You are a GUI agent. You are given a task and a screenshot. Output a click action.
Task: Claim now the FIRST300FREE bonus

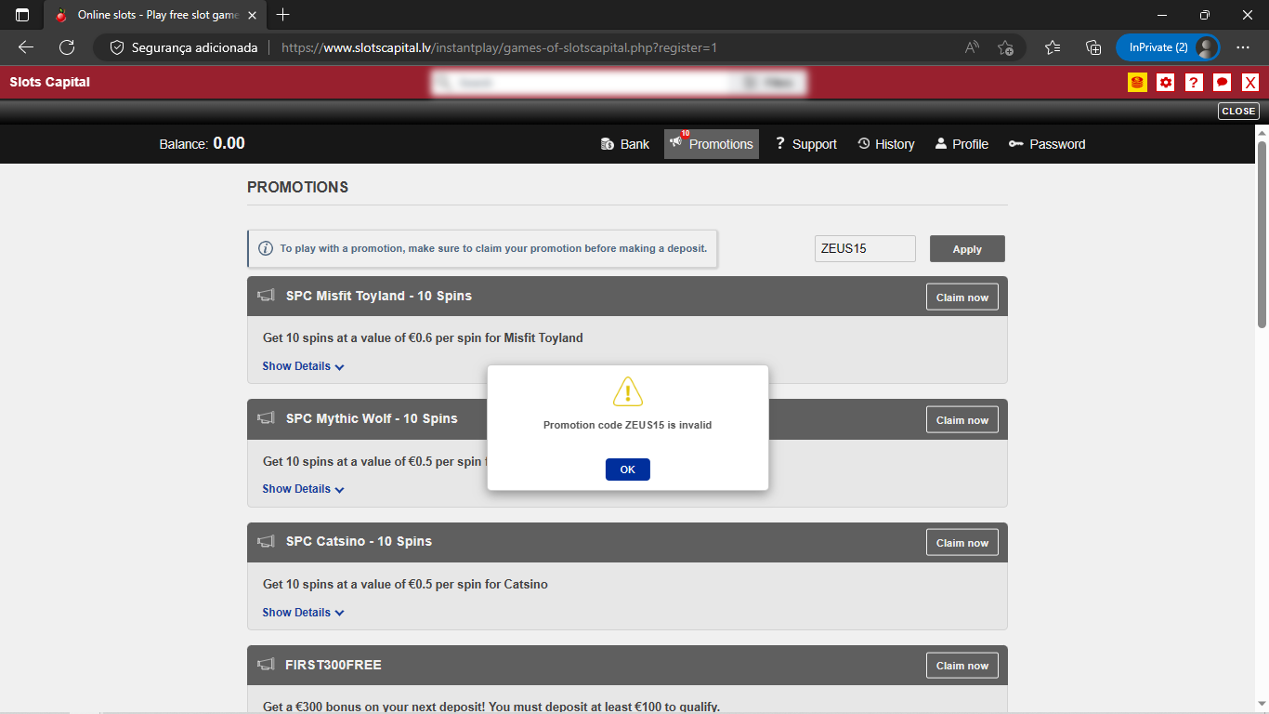click(x=962, y=666)
